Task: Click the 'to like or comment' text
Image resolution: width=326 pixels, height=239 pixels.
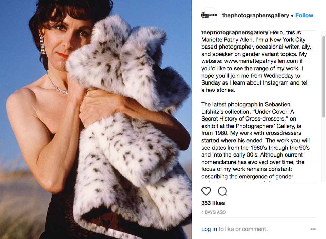Action: [243, 229]
